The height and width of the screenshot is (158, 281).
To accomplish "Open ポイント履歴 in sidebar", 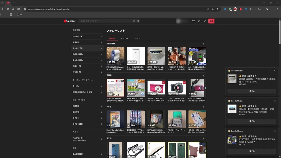I will tap(87, 124).
